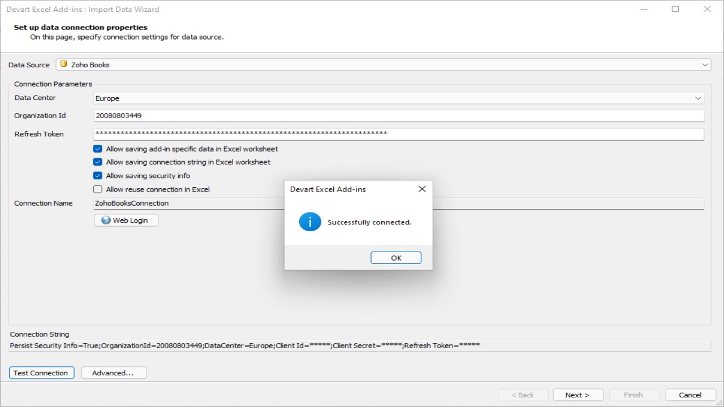Uncheck Allow saving security info
Screen dimensions: 724x407
pos(98,176)
